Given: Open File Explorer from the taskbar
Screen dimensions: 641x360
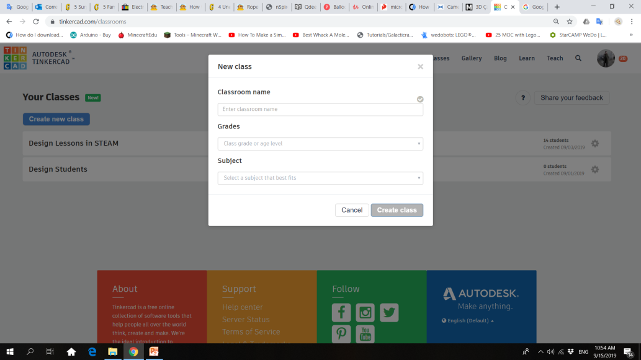Looking at the screenshot, I should [x=113, y=352].
